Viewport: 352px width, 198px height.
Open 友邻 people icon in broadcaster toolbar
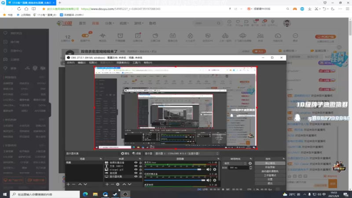coord(260,36)
